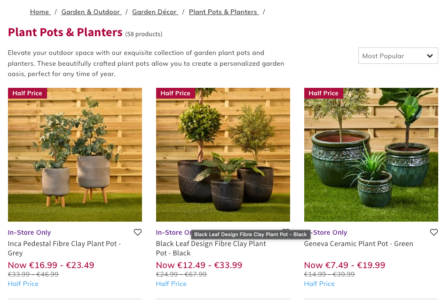This screenshot has height=301, width=442.
Task: Click Half Price badge on Geneva Ceramic image
Action: click(x=324, y=93)
